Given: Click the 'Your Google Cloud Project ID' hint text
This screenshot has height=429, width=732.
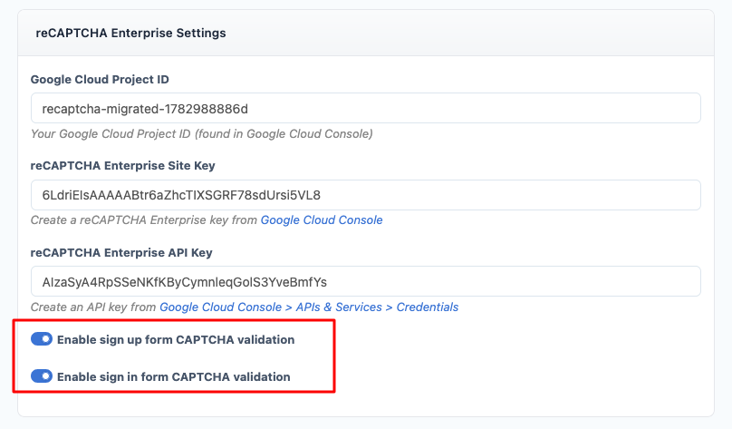Looking at the screenshot, I should tap(202, 134).
